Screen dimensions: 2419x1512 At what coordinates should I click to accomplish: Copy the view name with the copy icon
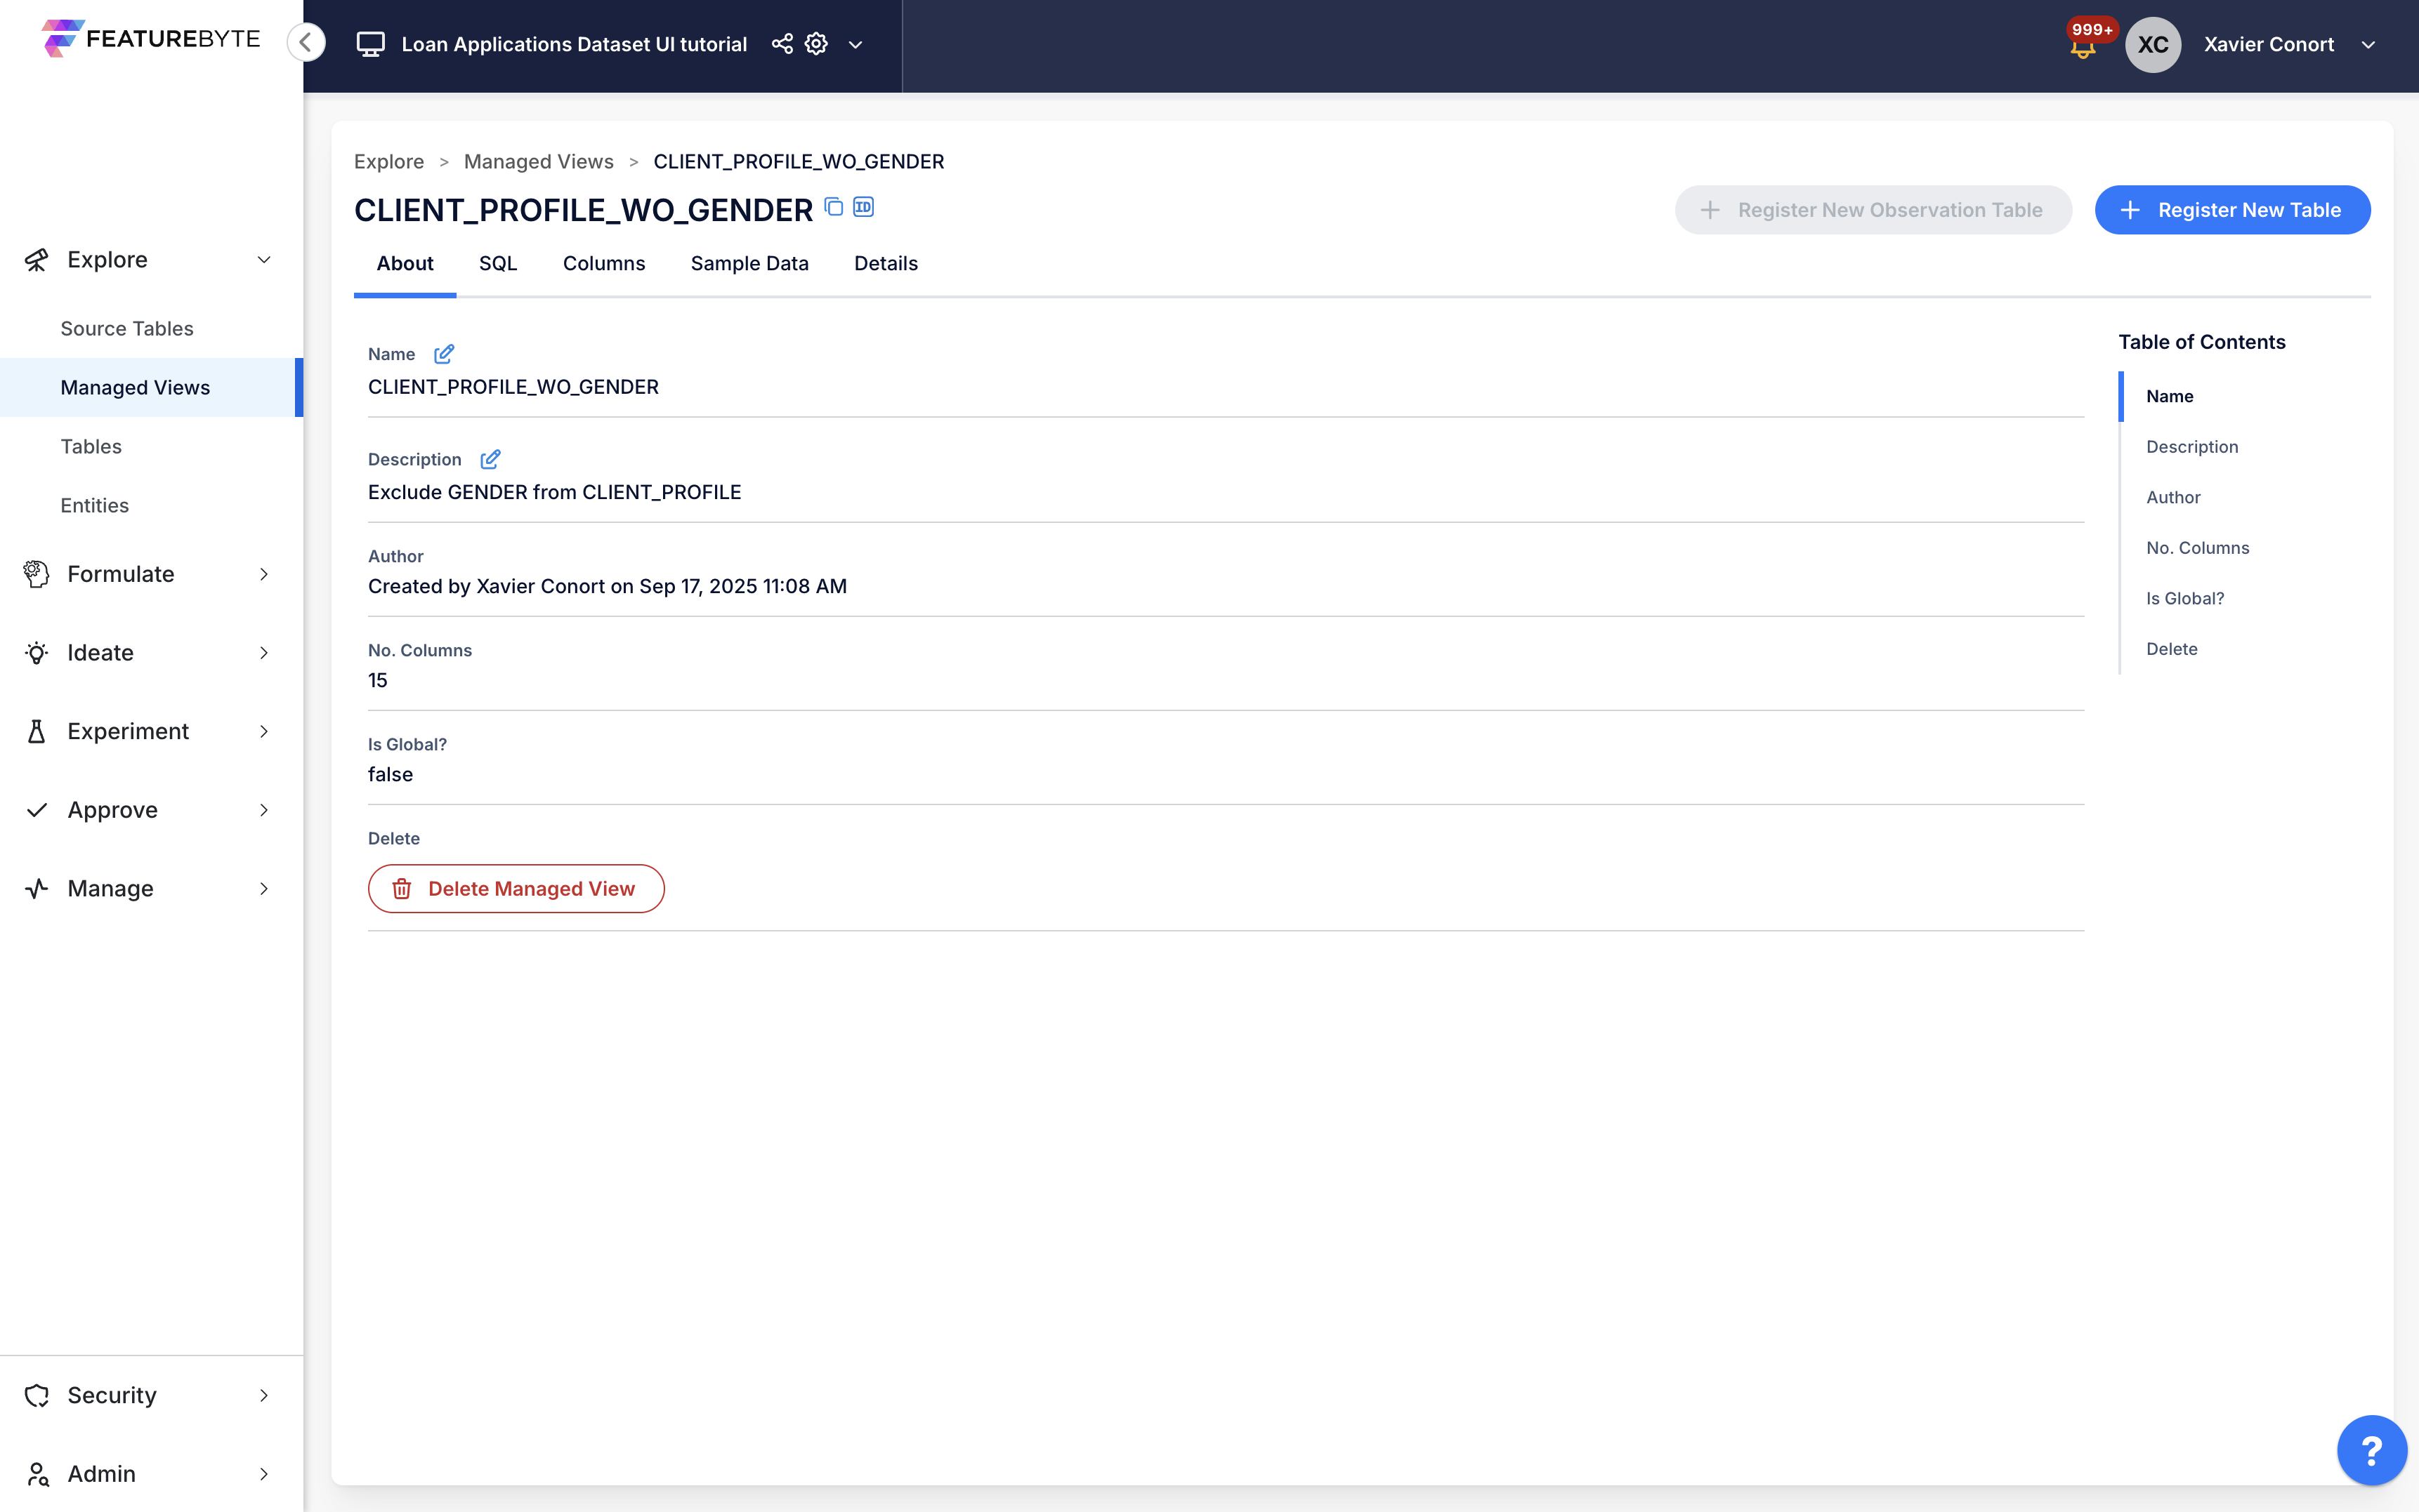[x=833, y=206]
